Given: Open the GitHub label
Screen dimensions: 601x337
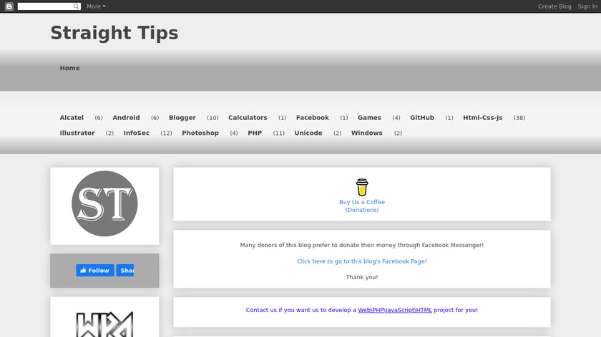Looking at the screenshot, I should (x=422, y=118).
